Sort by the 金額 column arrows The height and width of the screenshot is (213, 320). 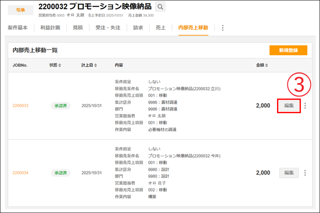(x=267, y=65)
